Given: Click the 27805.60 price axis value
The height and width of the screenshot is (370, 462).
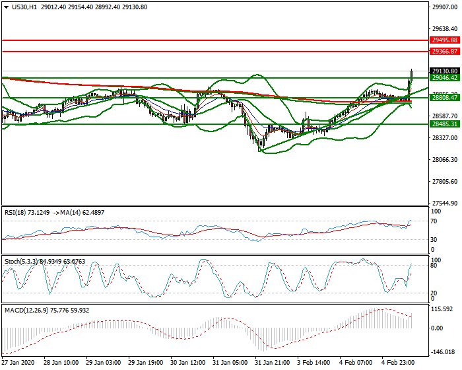Looking at the screenshot, I should (x=445, y=182).
